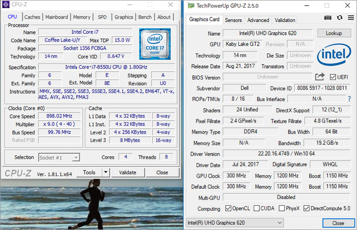357x230 pixels.
Task: Click the Tools button in CPU-Z
Action: click(89, 172)
